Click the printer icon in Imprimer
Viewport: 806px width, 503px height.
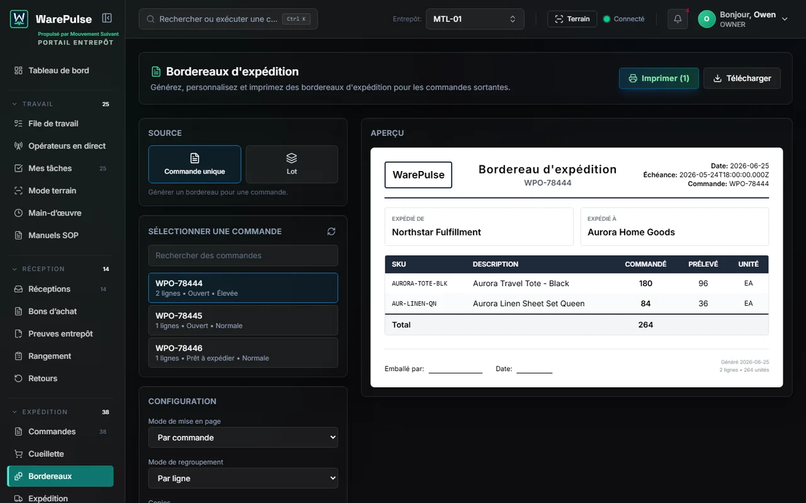[x=633, y=79]
